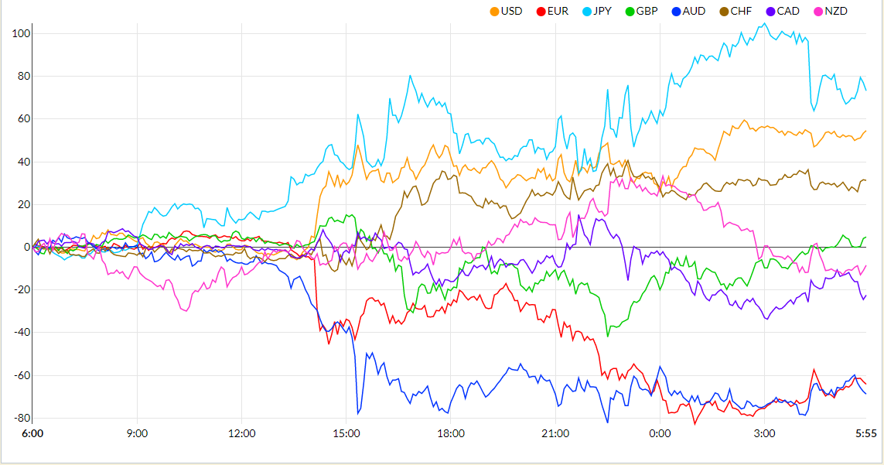Select the 12:00 time axis label
The image size is (884, 465).
pyautogui.click(x=242, y=434)
